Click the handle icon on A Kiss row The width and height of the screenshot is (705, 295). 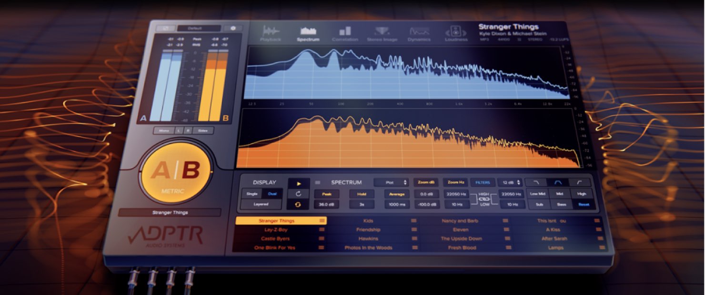pos(599,229)
